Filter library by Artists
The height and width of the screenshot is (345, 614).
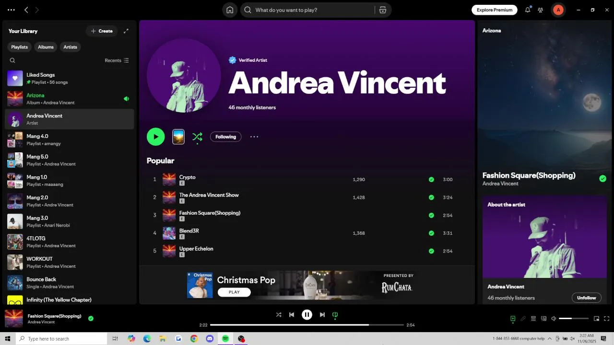coord(70,47)
